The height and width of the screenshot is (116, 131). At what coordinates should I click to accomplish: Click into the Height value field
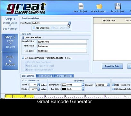pos(33,89)
